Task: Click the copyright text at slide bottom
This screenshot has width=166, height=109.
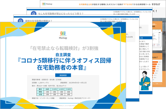Action: pyautogui.click(x=63, y=106)
